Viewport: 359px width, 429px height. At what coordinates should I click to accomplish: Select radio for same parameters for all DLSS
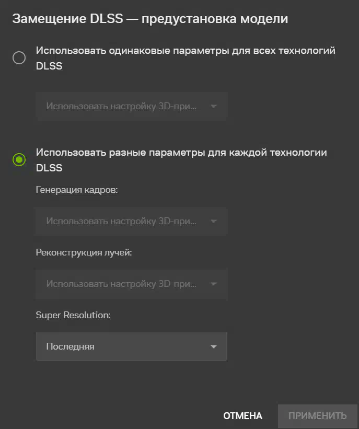click(19, 57)
